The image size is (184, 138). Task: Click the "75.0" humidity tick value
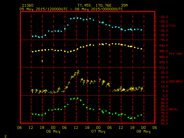point(164,113)
